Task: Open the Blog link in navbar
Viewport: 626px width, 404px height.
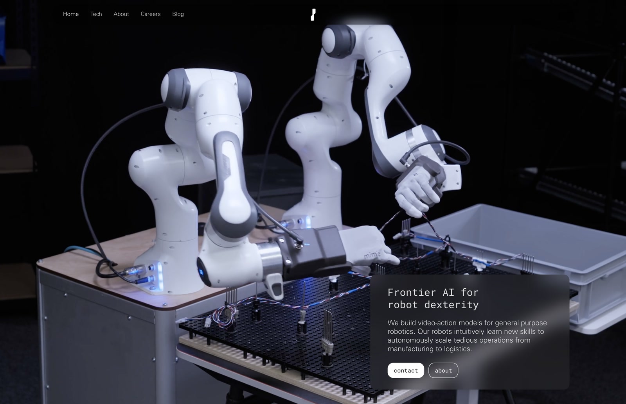Action: (178, 14)
